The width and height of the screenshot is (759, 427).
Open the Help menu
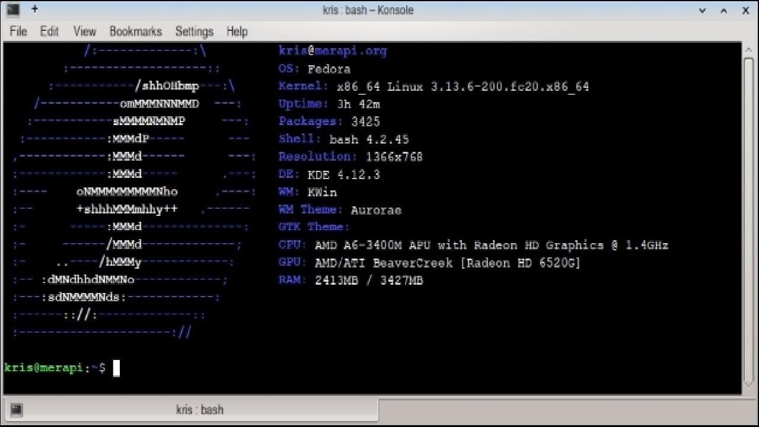(237, 31)
